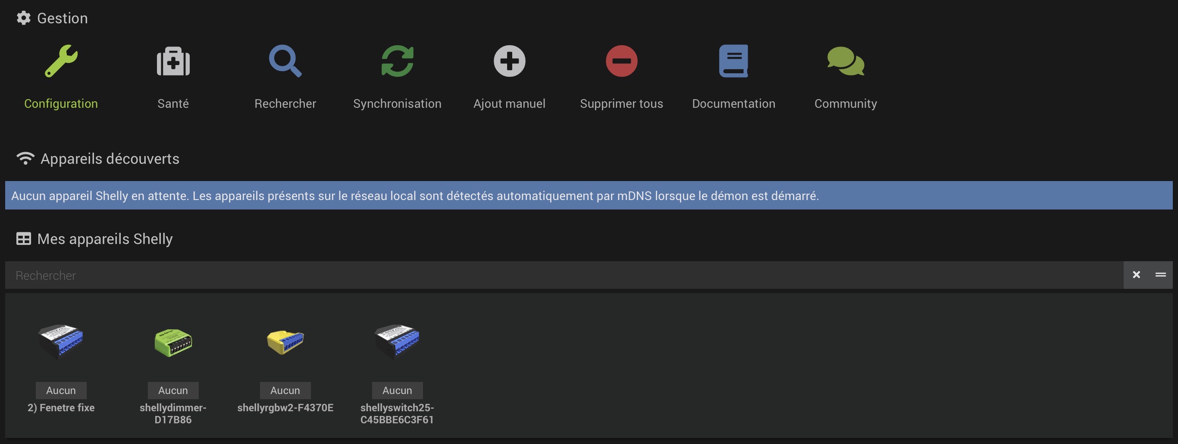The image size is (1178, 444).
Task: Click the two-line button next to search clear
Action: (x=1161, y=275)
